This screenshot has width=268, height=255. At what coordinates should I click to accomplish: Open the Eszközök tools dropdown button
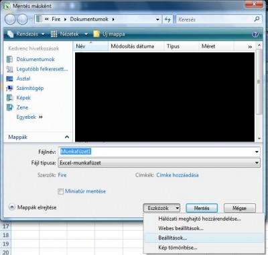tap(161, 208)
